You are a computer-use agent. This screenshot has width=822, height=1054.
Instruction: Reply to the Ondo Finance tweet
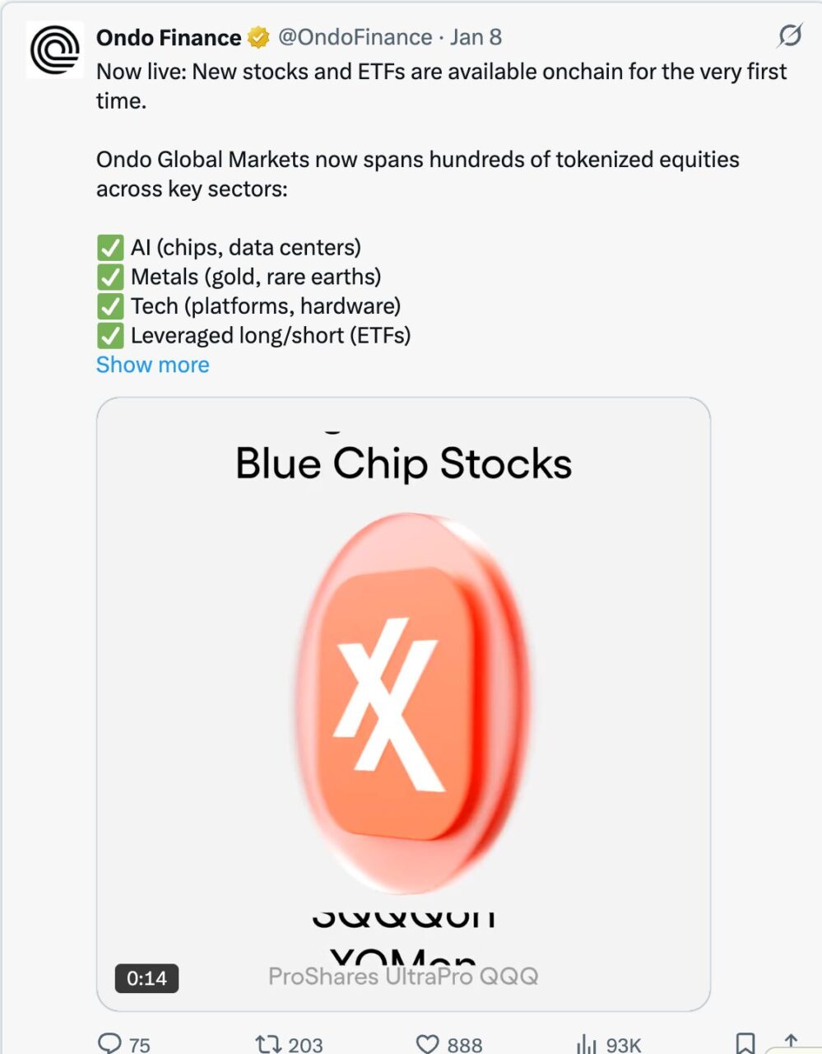pos(110,1043)
